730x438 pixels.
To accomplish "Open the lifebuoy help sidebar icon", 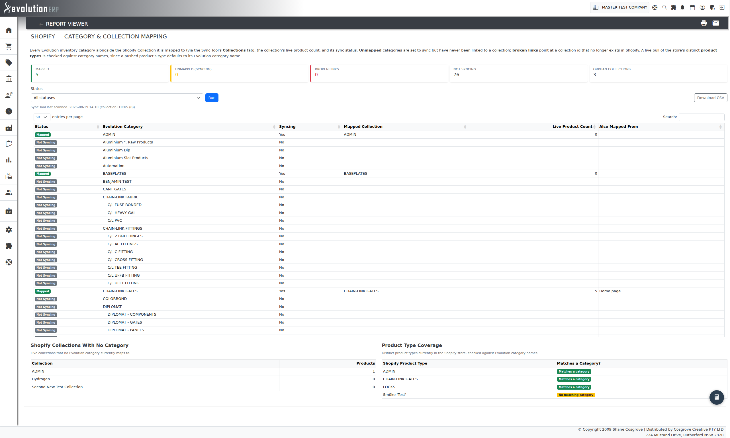I will click(x=9, y=262).
